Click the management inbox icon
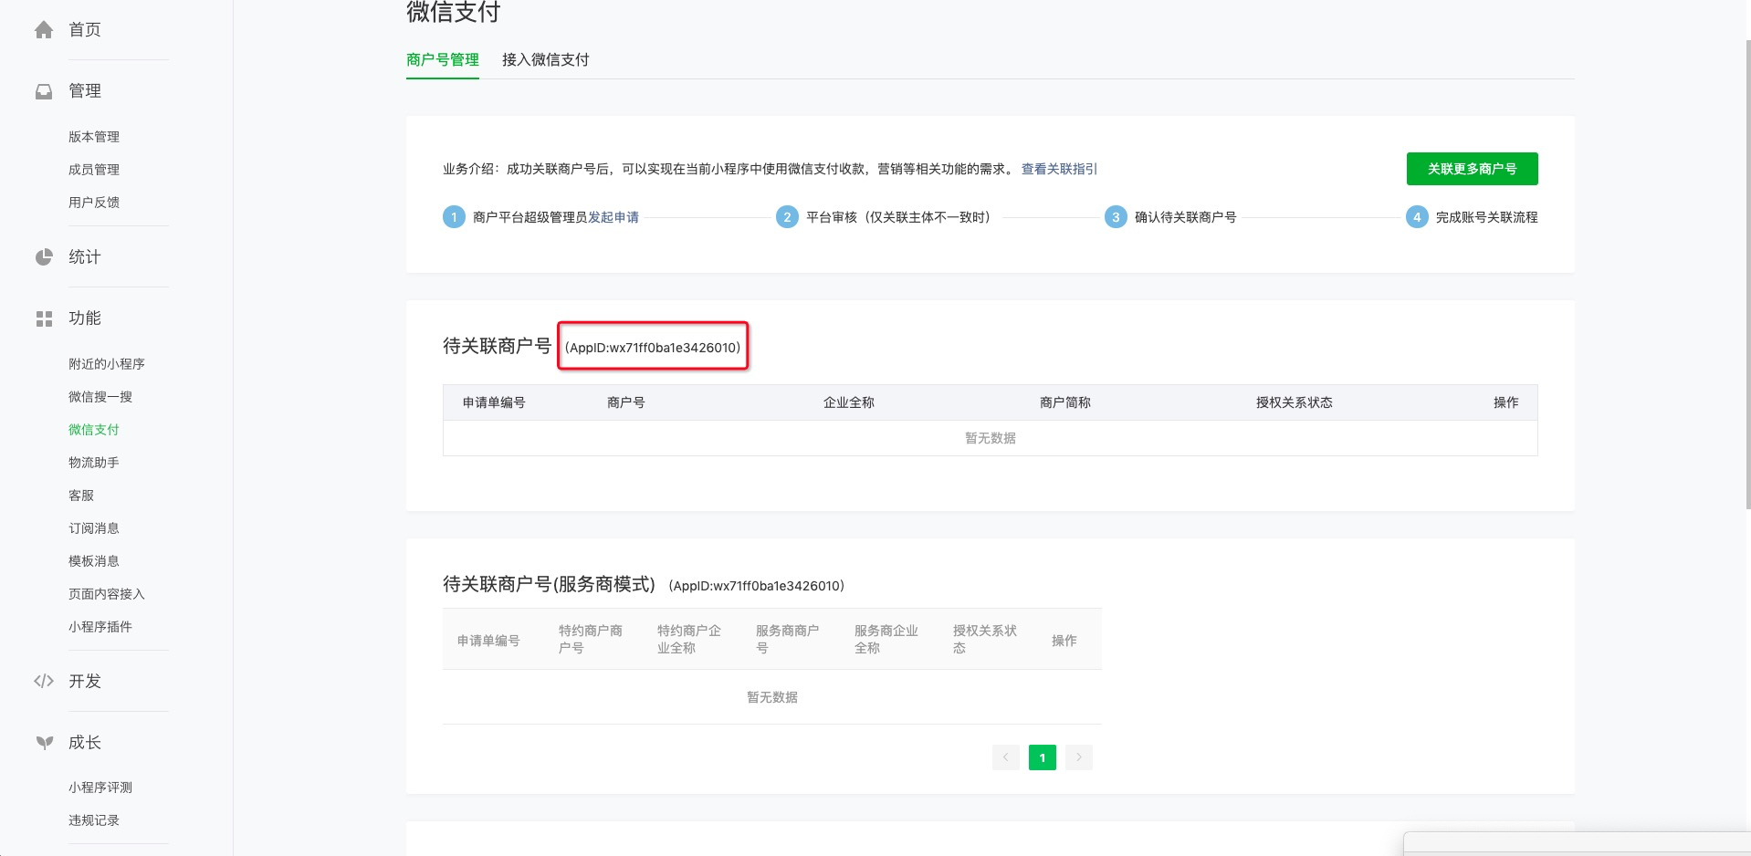The image size is (1751, 856). (x=44, y=91)
